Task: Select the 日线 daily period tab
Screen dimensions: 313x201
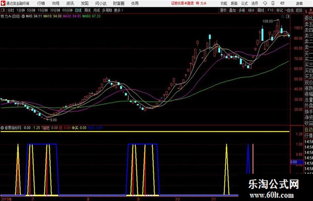Action: pos(78,10)
